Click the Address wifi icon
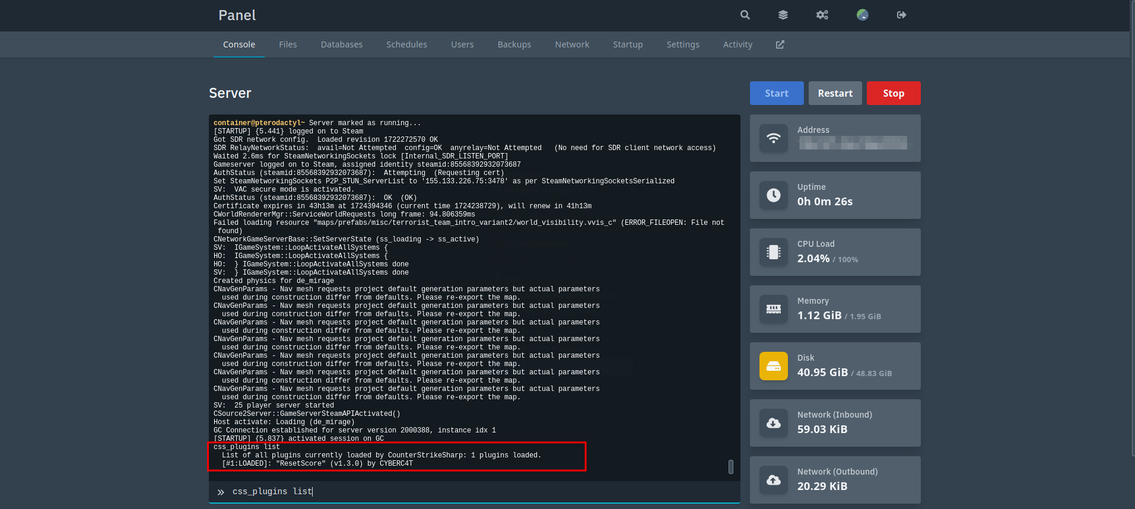Image resolution: width=1135 pixels, height=509 pixels. click(774, 138)
